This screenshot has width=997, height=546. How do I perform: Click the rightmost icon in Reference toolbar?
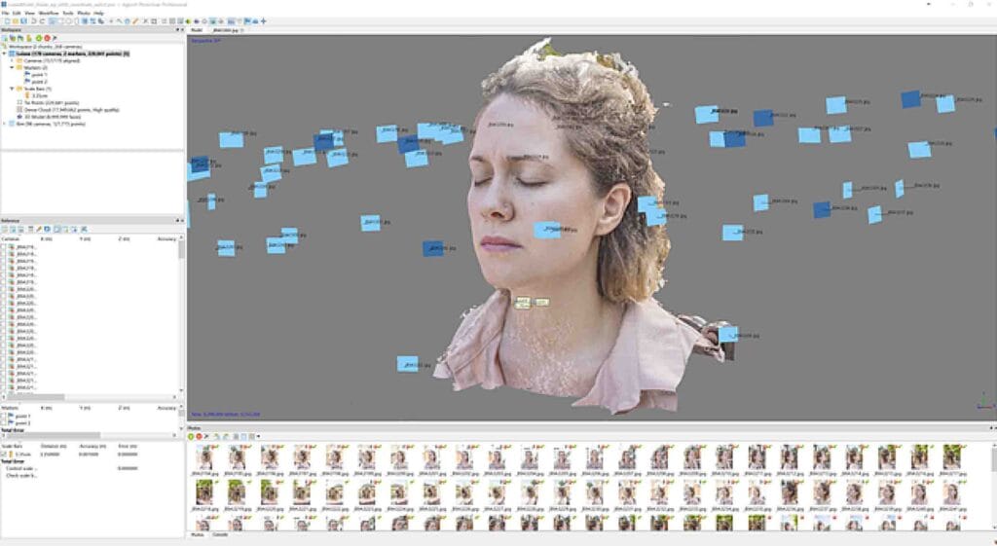point(84,229)
